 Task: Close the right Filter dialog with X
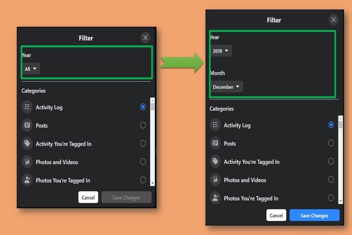[x=334, y=20]
